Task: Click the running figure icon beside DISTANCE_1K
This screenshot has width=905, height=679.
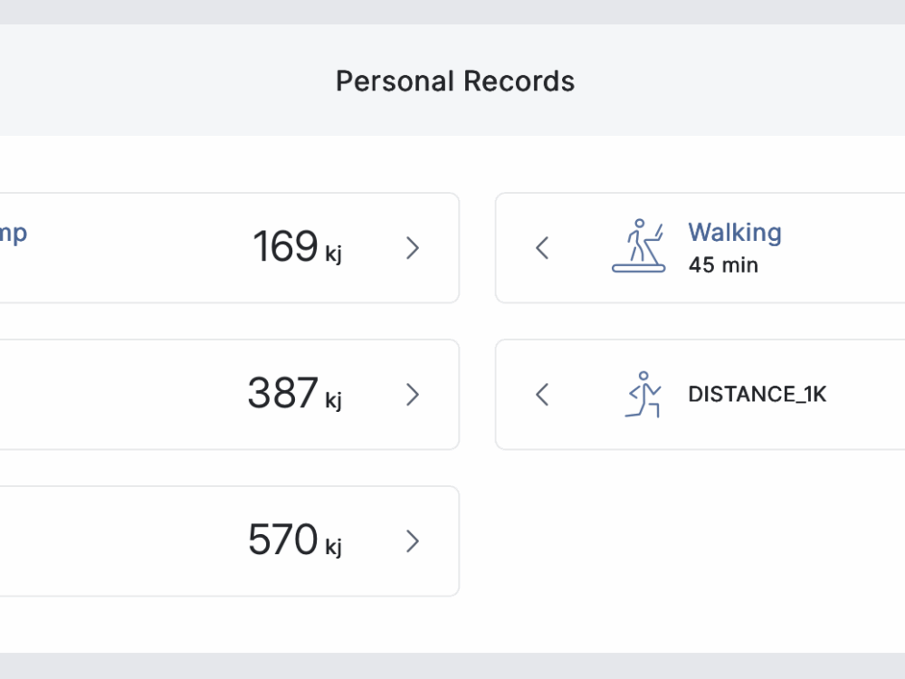Action: (643, 395)
